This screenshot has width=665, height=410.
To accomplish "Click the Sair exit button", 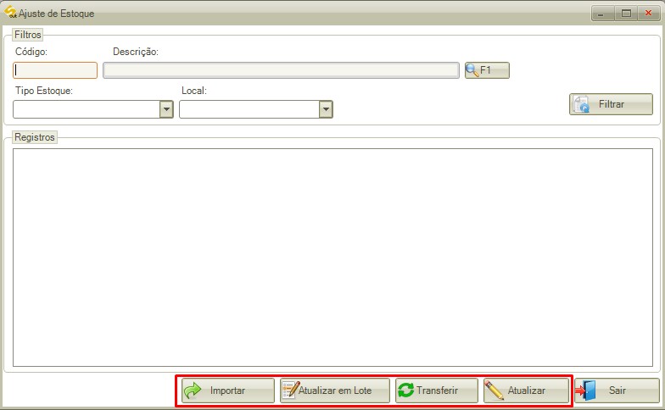I will 617,391.
